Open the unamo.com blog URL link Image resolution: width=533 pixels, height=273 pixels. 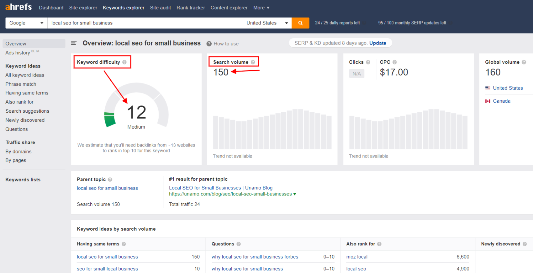(x=230, y=194)
